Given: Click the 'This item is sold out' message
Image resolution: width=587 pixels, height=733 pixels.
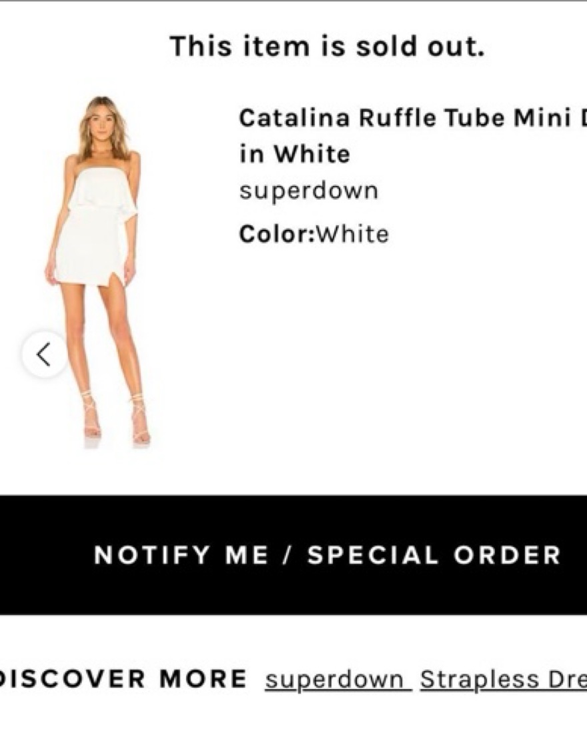Looking at the screenshot, I should 327,47.
